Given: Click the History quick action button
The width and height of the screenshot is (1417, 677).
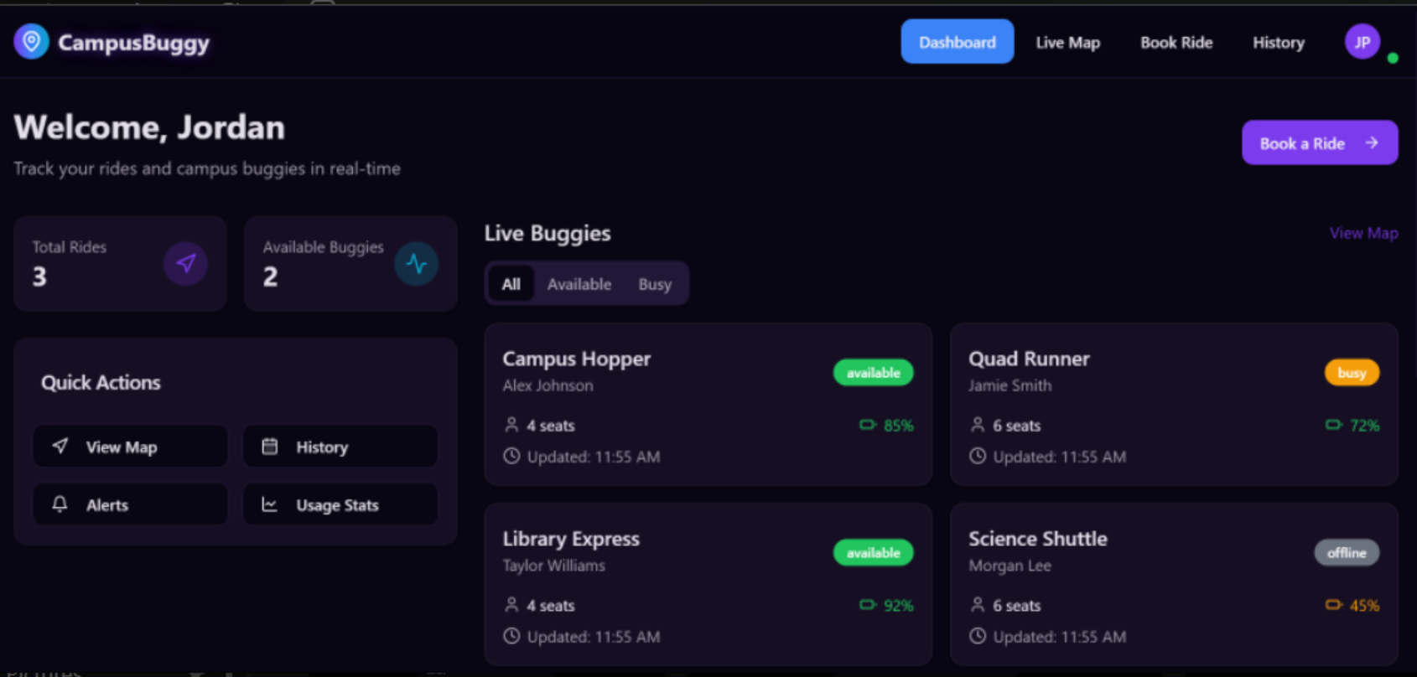Looking at the screenshot, I should (340, 446).
